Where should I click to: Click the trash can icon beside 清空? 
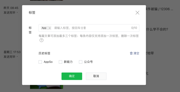tap(131, 53)
